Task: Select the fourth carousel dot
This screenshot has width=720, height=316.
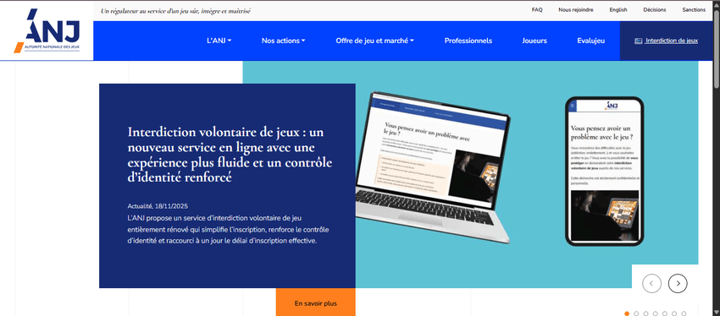Action: 656,313
